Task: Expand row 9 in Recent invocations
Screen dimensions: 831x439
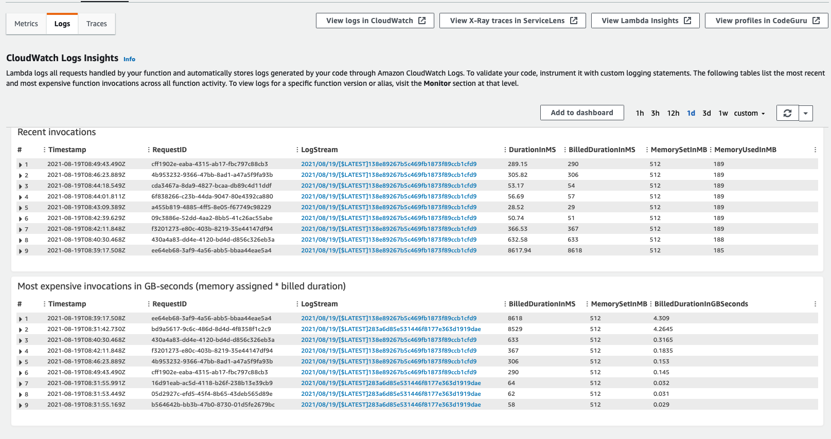Action: point(21,251)
